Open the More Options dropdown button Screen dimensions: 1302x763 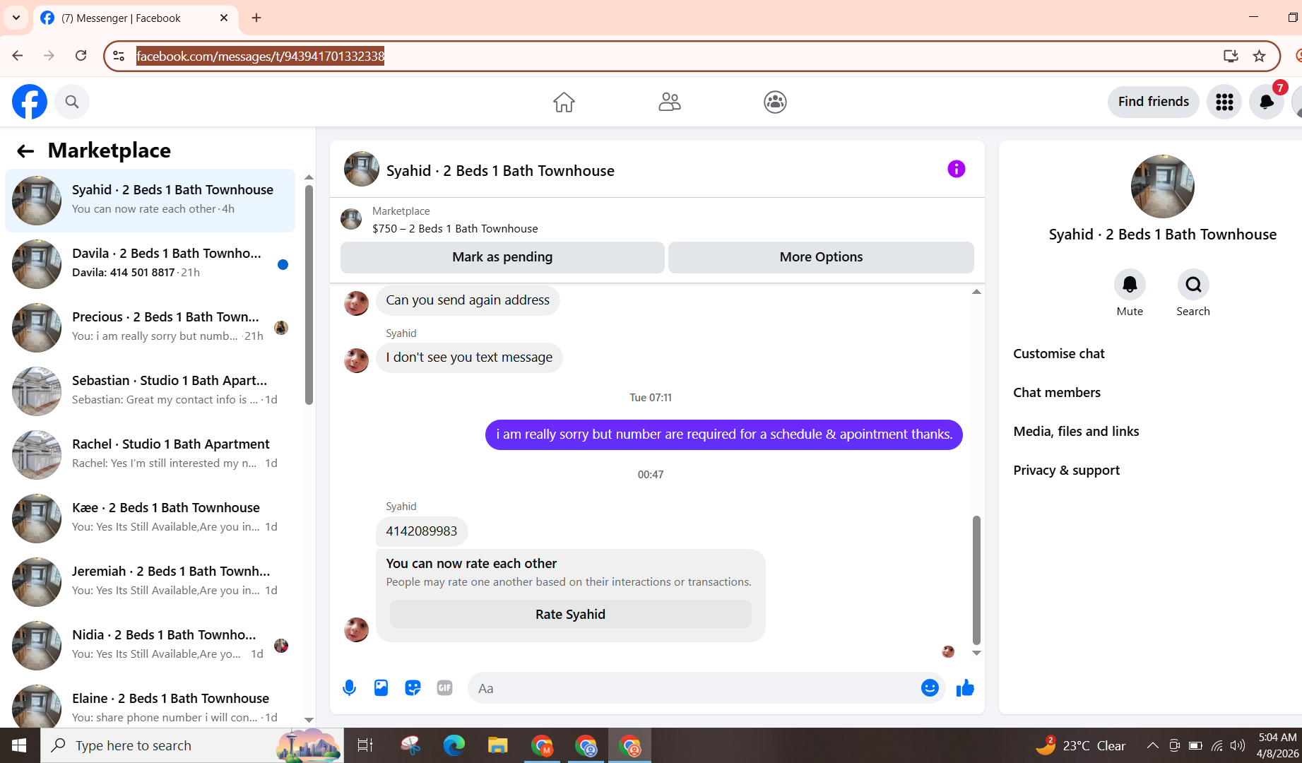(821, 257)
